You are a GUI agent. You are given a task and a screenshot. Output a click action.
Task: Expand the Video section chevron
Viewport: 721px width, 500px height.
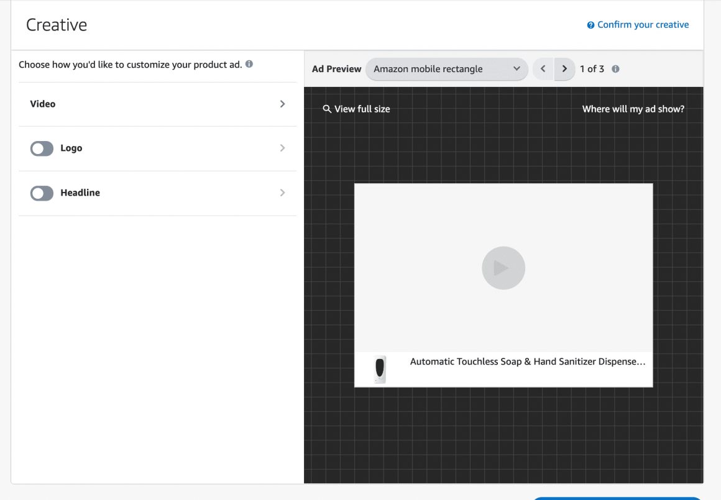(x=282, y=104)
